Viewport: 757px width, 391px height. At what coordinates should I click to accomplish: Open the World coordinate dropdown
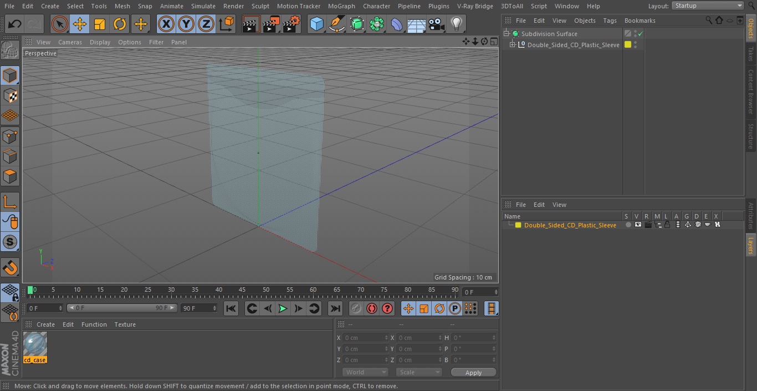coord(365,372)
